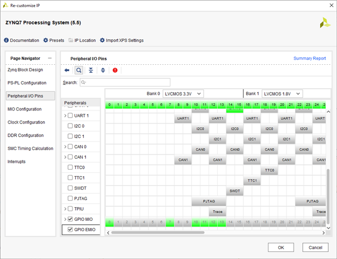Expand the GPIO MIO tree row
337x259 pixels.
click(65, 219)
